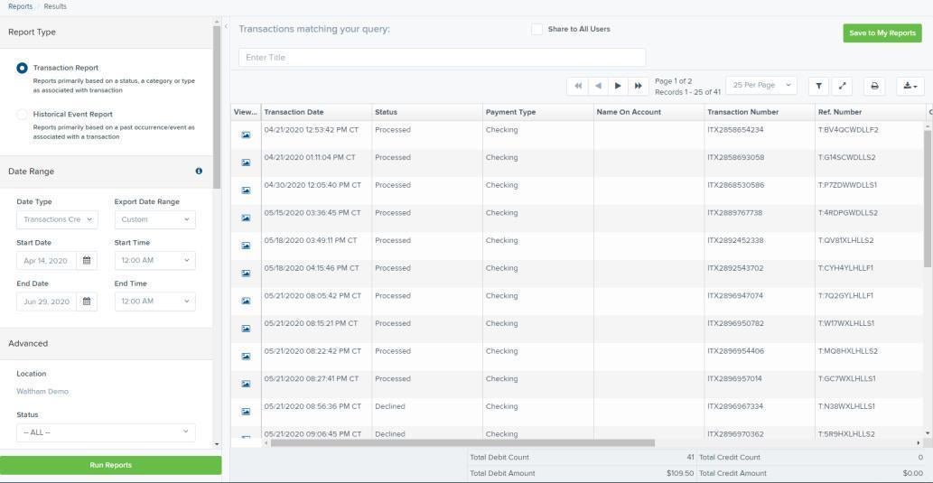Open image for transaction ITX2858693058
The height and width of the screenshot is (483, 933).
[x=246, y=163]
